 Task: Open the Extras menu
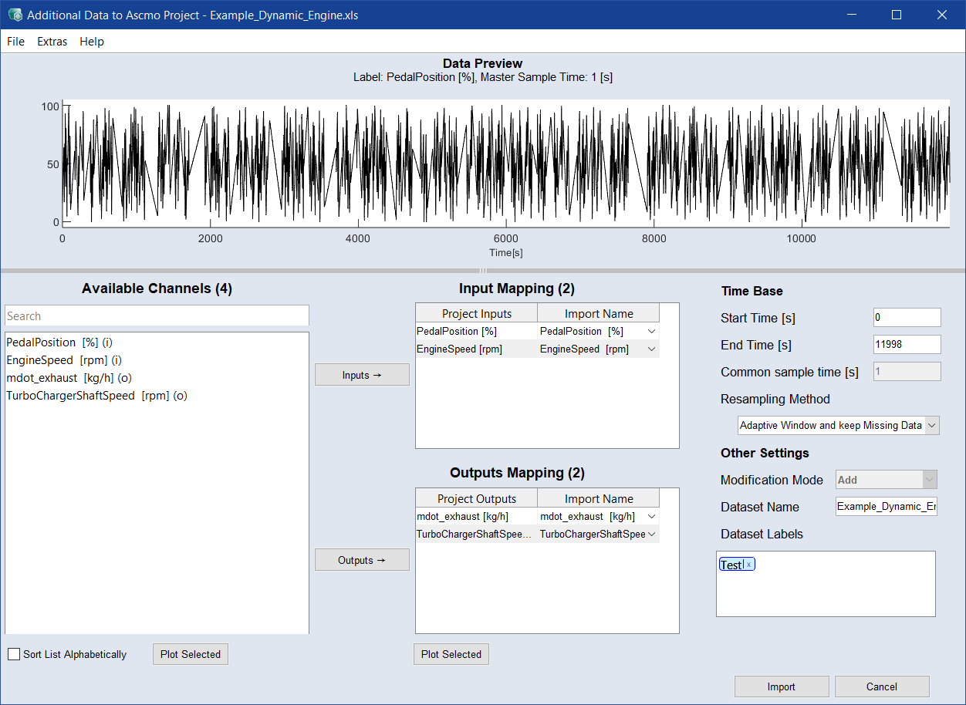[52, 42]
